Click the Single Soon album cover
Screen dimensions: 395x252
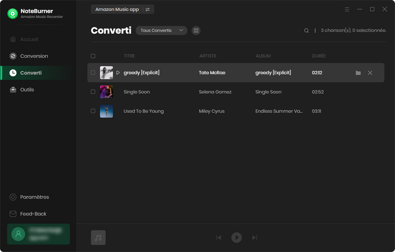point(106,92)
